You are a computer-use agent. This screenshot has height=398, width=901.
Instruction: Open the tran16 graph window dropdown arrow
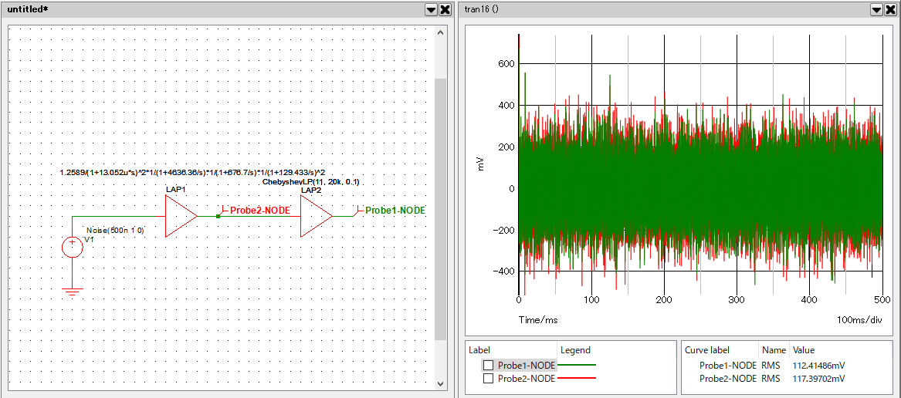tap(877, 10)
